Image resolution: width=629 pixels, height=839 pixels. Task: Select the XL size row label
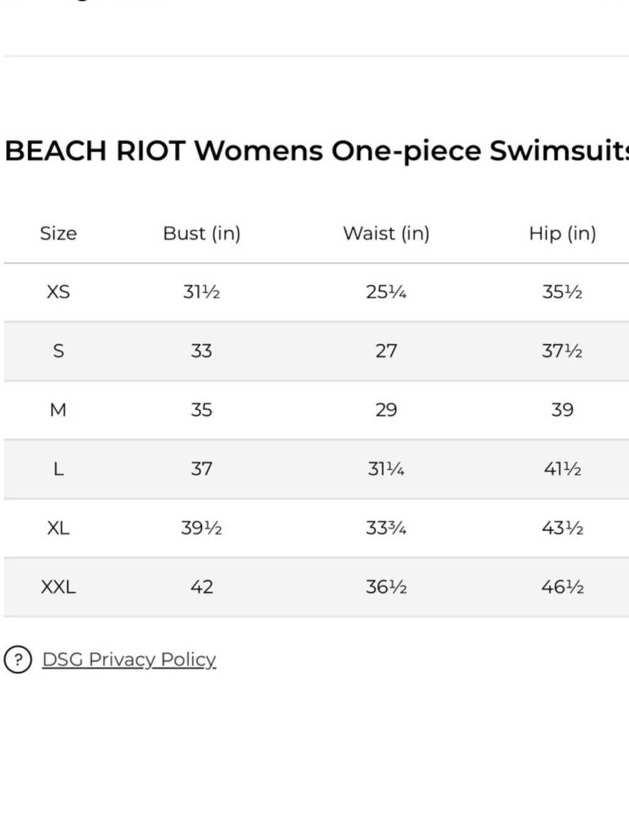[x=58, y=527]
